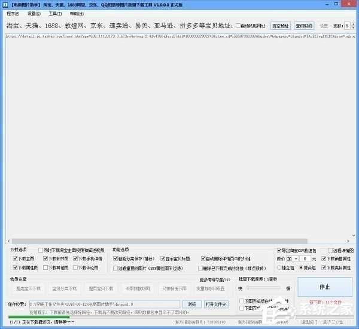Click the member button before 批量加水印设置

click(174, 289)
